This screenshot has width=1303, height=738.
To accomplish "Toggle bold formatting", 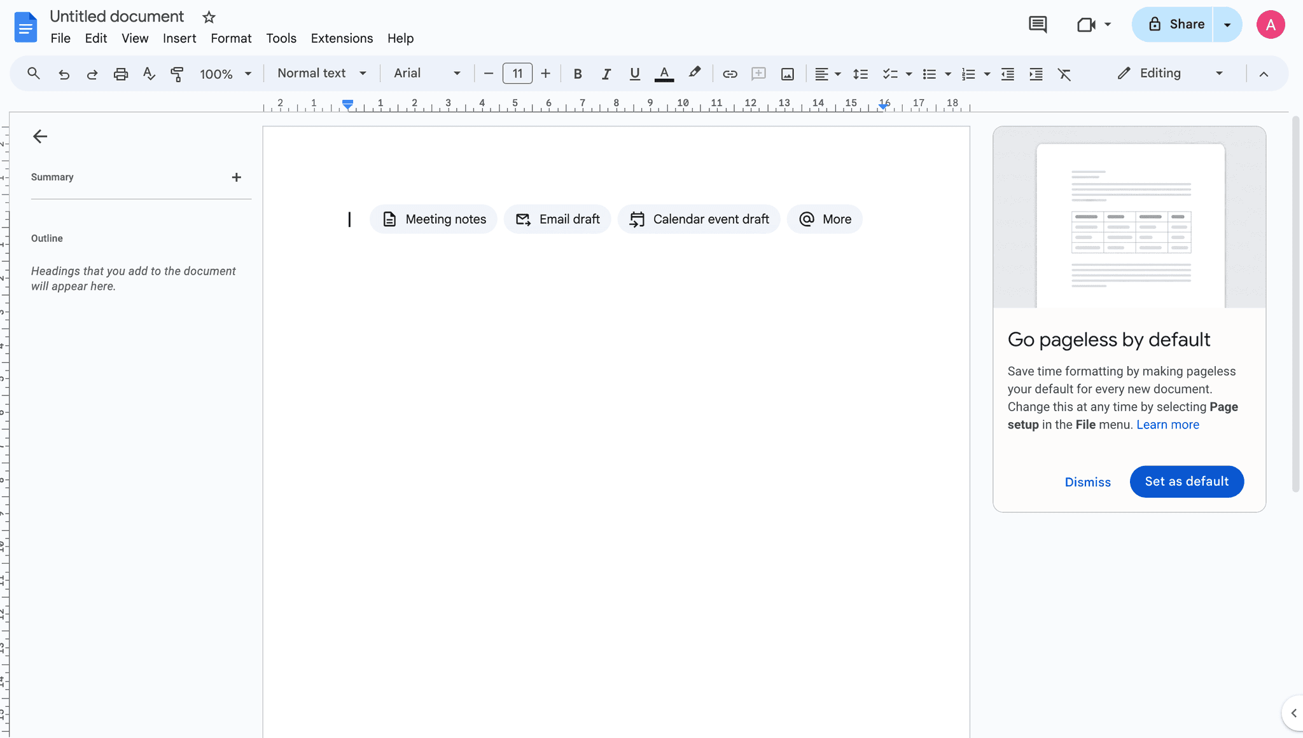I will point(577,74).
